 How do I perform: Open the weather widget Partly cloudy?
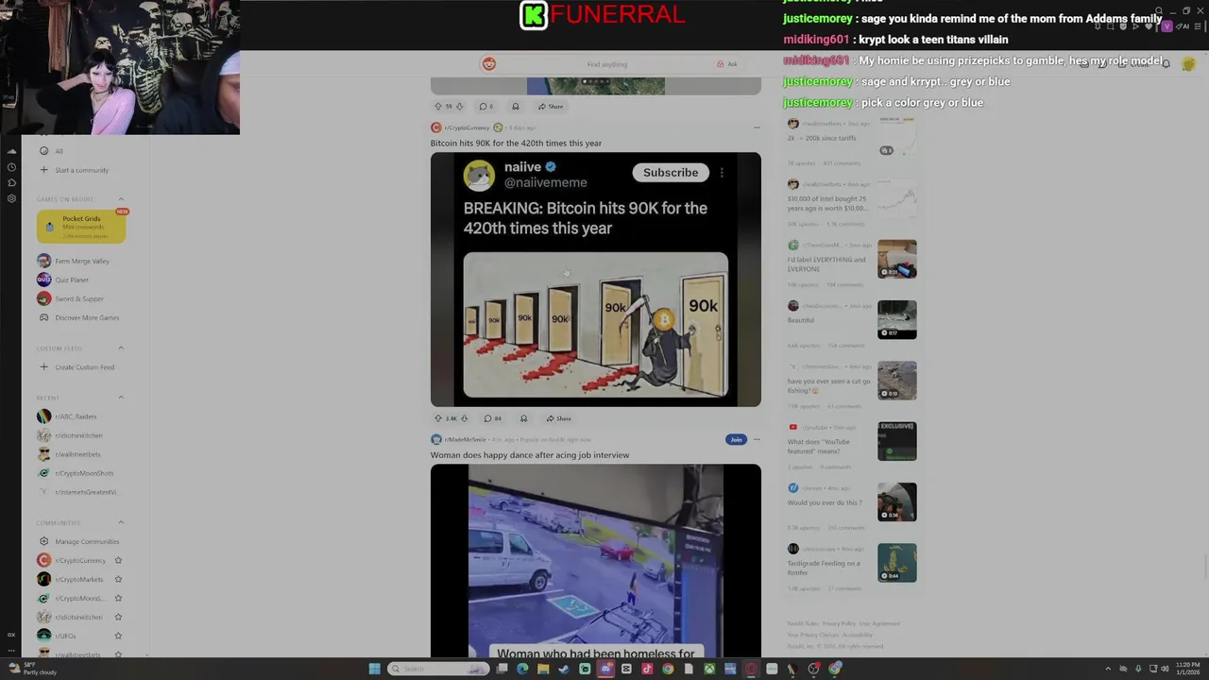(x=33, y=669)
